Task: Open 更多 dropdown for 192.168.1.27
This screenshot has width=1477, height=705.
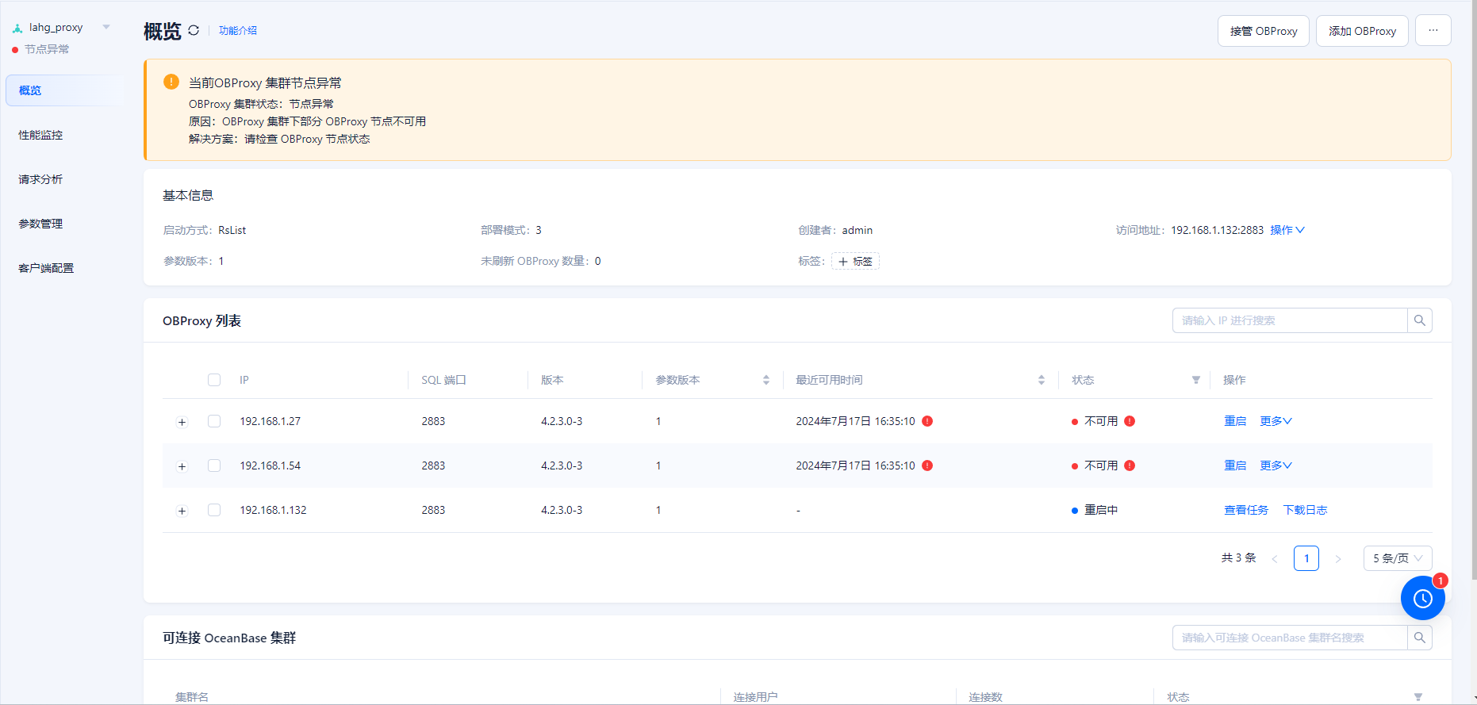Action: 1276,421
